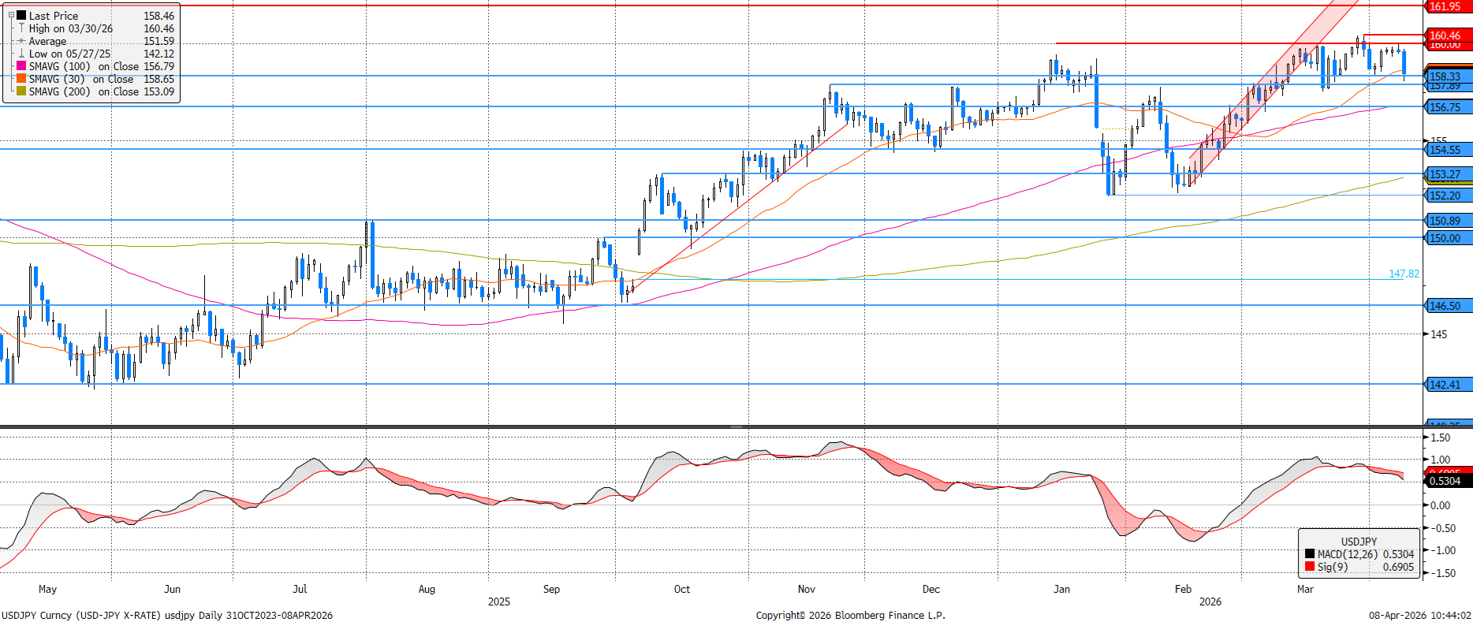Click the 150.00 horizontal level tag
The width and height of the screenshot is (1473, 622).
[x=1445, y=238]
